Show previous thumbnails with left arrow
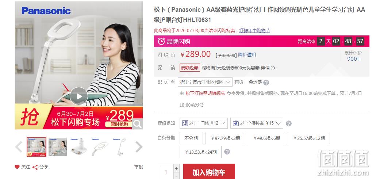 19,147
